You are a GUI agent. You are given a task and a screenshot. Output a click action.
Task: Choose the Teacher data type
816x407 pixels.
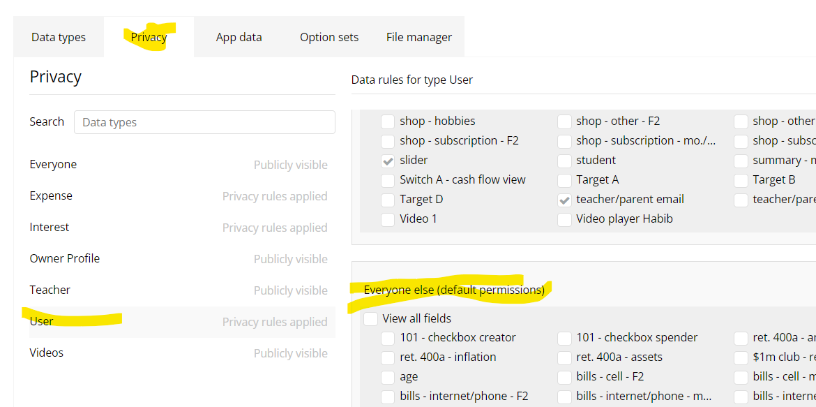(x=50, y=290)
